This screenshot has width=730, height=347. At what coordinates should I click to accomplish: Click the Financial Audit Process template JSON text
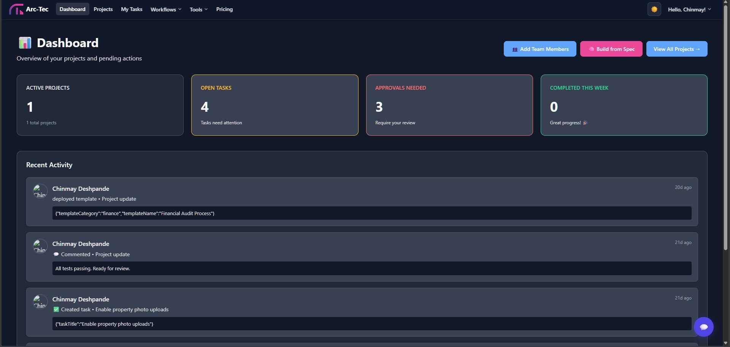point(135,213)
